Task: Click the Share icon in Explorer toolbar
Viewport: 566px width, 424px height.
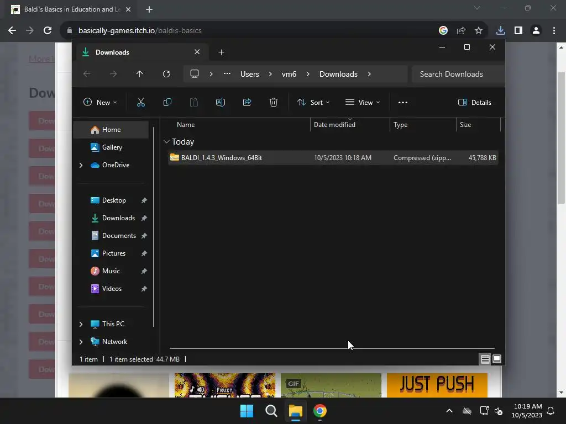Action: pos(247,102)
